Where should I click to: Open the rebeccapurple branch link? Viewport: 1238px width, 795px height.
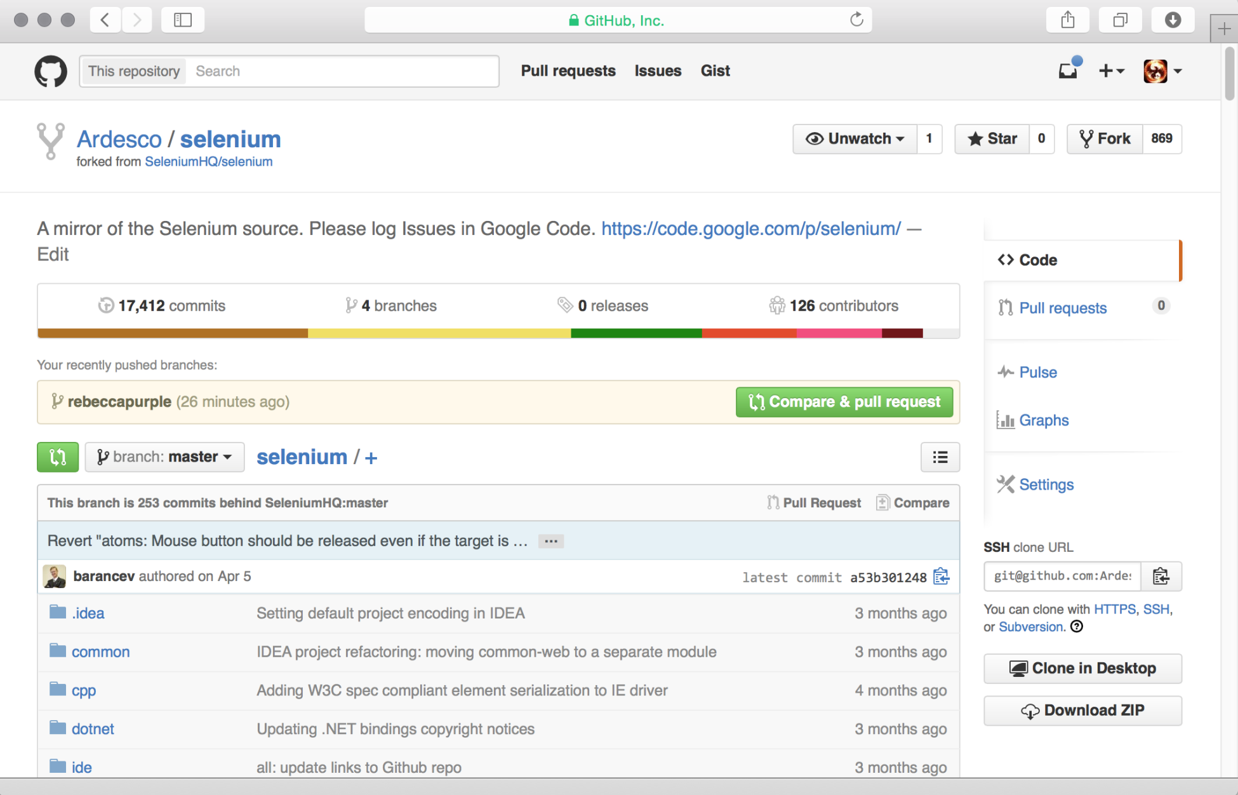[119, 402]
